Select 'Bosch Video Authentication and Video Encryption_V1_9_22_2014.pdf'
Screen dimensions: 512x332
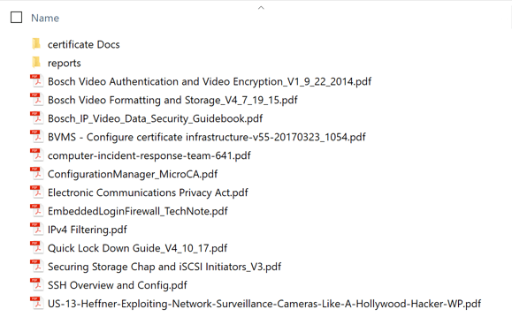(x=210, y=81)
